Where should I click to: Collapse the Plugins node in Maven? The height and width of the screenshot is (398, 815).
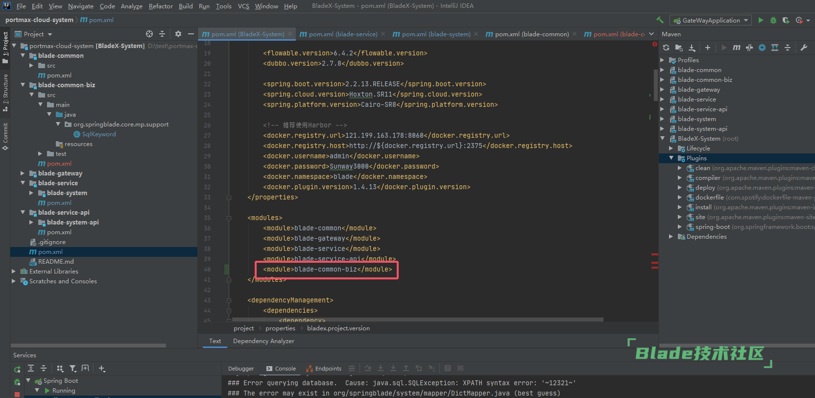point(671,158)
